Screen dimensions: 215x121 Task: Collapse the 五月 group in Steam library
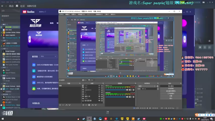point(2,67)
